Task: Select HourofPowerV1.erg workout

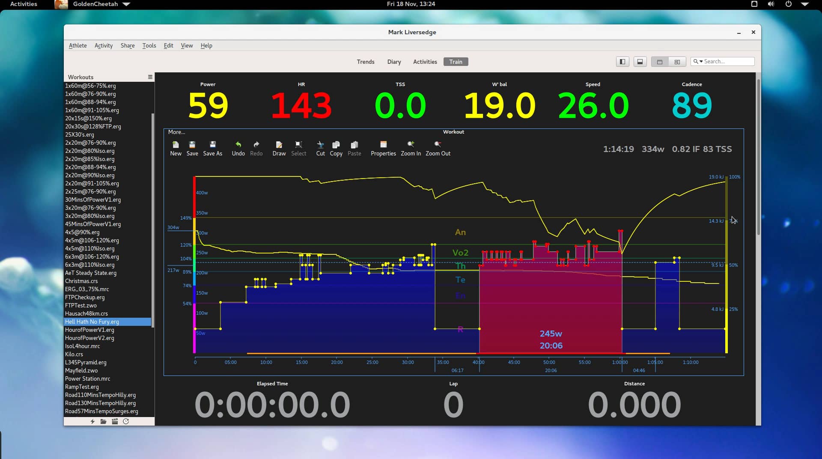Action: [107, 330]
